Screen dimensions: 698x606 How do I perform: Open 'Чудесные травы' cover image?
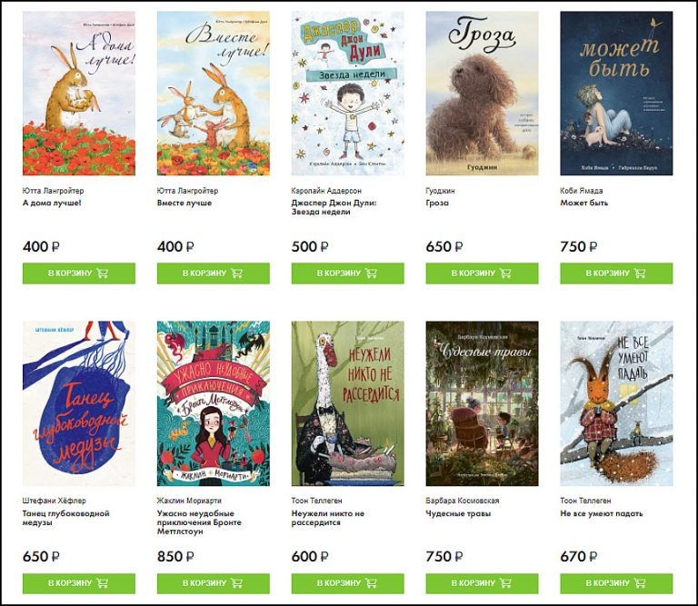point(482,403)
